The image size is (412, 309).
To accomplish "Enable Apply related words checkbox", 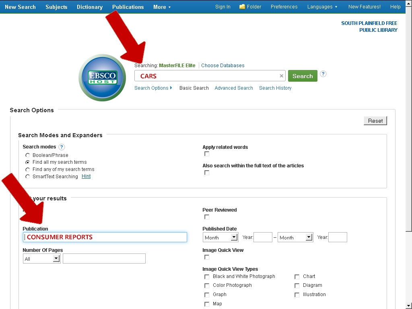I will pos(207,154).
